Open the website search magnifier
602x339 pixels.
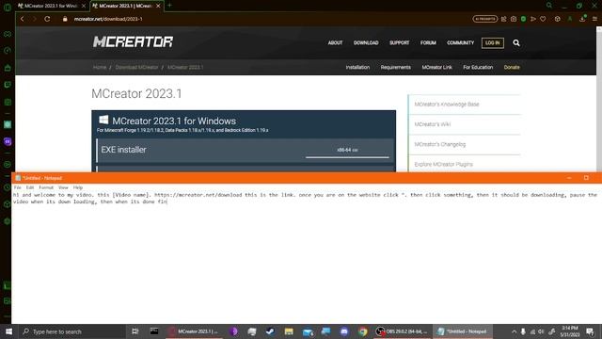coord(516,42)
